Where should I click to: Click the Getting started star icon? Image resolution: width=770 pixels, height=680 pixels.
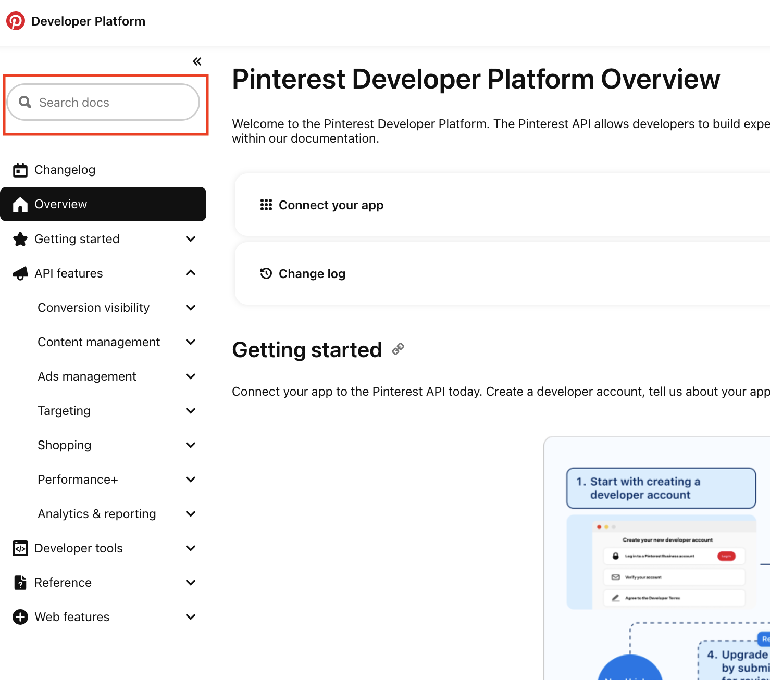pos(20,239)
